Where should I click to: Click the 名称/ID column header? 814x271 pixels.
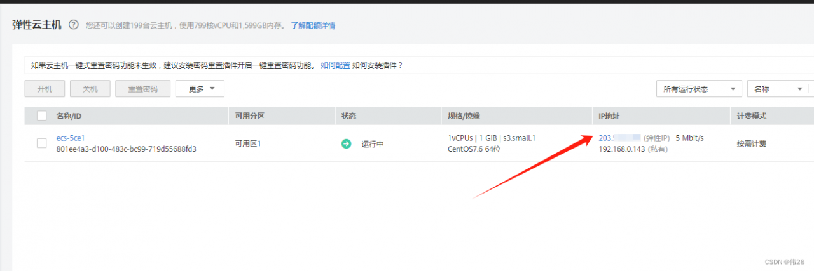(x=69, y=116)
